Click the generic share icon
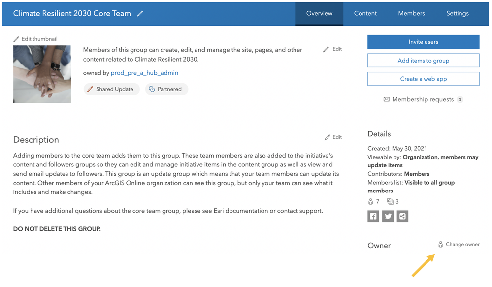The width and height of the screenshot is (492, 287). pyautogui.click(x=402, y=216)
